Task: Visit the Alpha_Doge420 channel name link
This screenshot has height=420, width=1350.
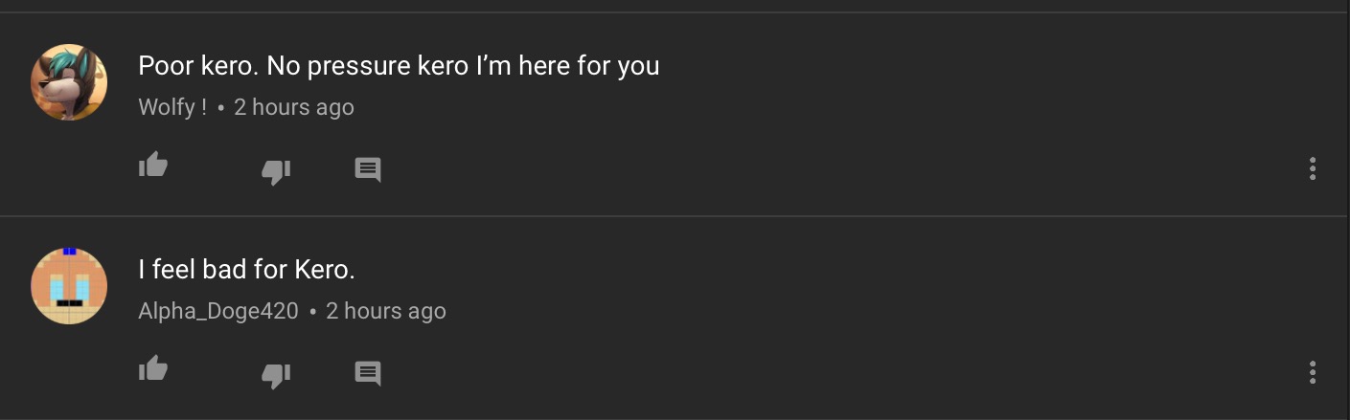Action: (218, 311)
